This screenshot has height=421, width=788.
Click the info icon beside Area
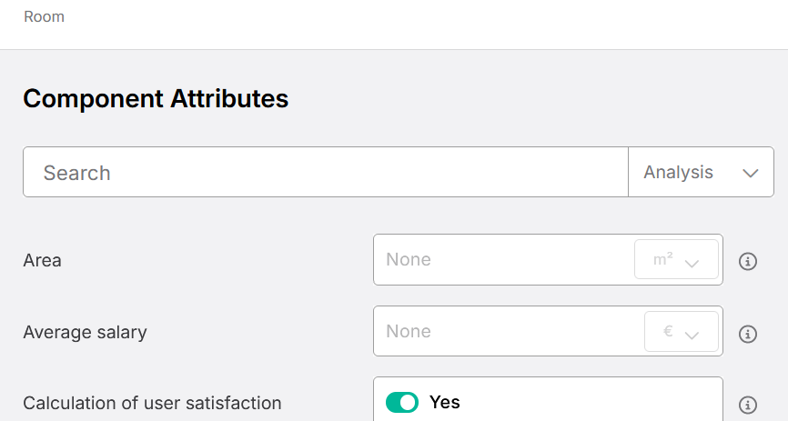pos(748,261)
